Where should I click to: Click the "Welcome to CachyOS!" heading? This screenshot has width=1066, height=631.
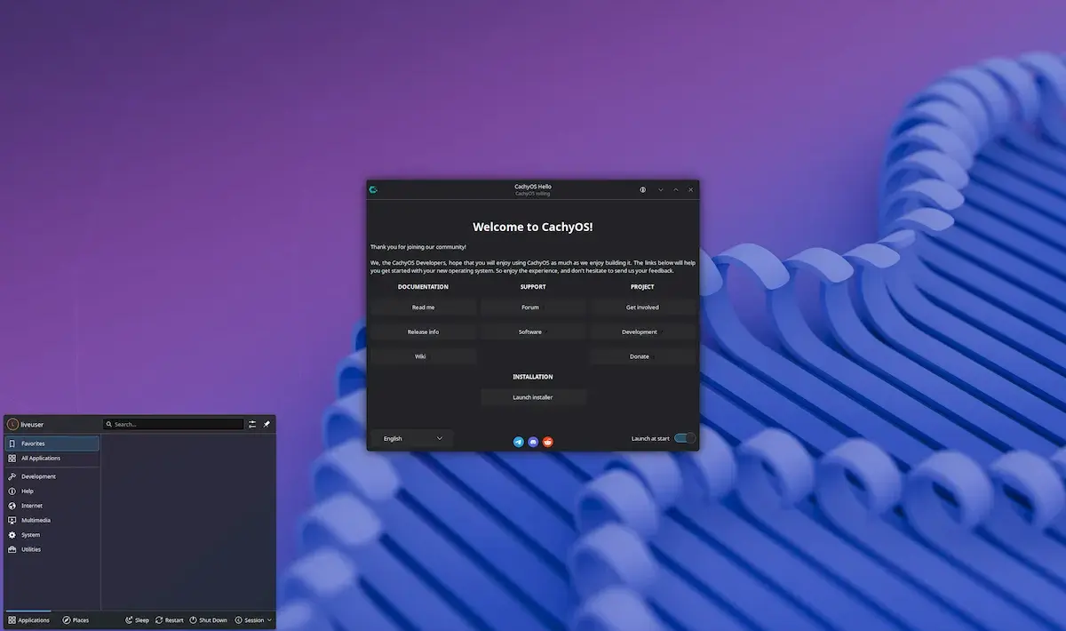click(x=533, y=227)
